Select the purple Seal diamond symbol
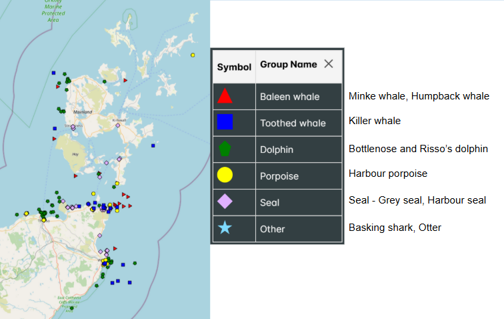Image resolution: width=504 pixels, height=319 pixels. click(225, 202)
